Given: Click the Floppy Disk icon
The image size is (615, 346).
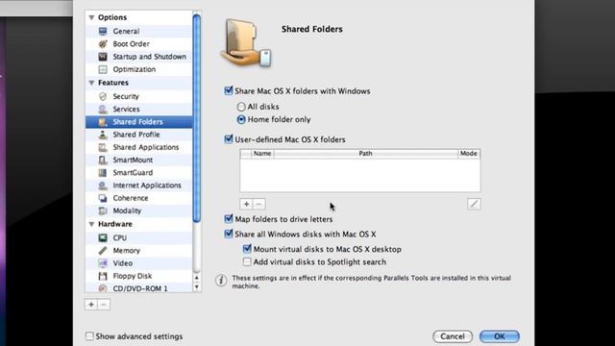Looking at the screenshot, I should tap(103, 276).
